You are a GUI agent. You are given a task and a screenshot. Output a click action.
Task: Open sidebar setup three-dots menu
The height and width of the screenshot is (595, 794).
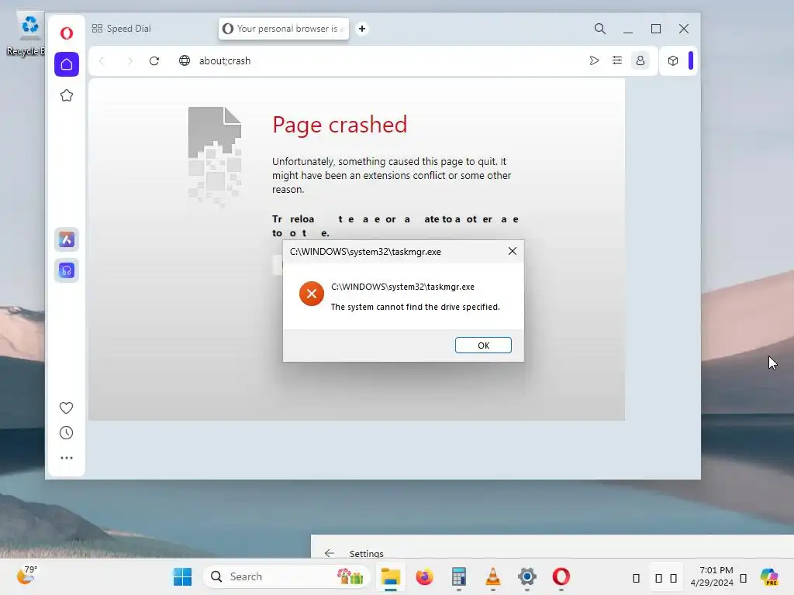pos(67,458)
